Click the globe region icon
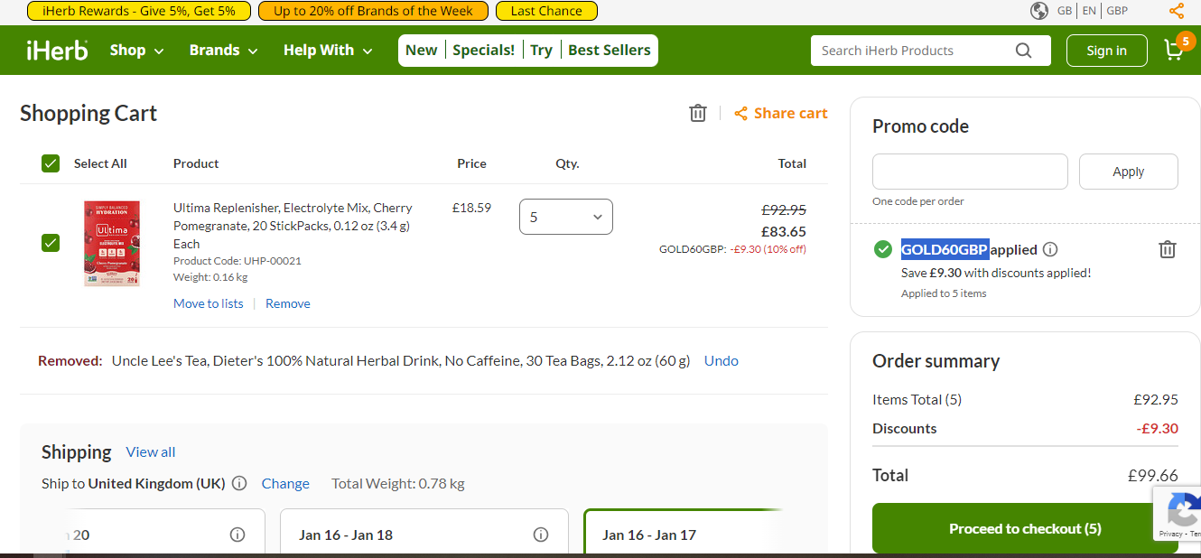1201x558 pixels. click(x=1039, y=11)
